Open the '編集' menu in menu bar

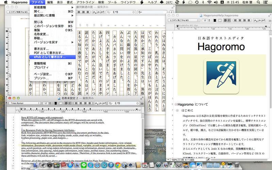(x=50, y=2)
